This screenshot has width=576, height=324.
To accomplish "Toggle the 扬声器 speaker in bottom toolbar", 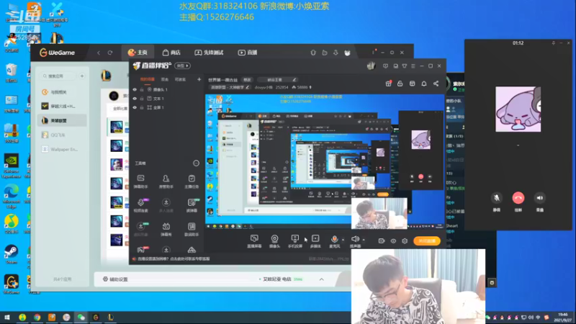I will click(x=355, y=241).
